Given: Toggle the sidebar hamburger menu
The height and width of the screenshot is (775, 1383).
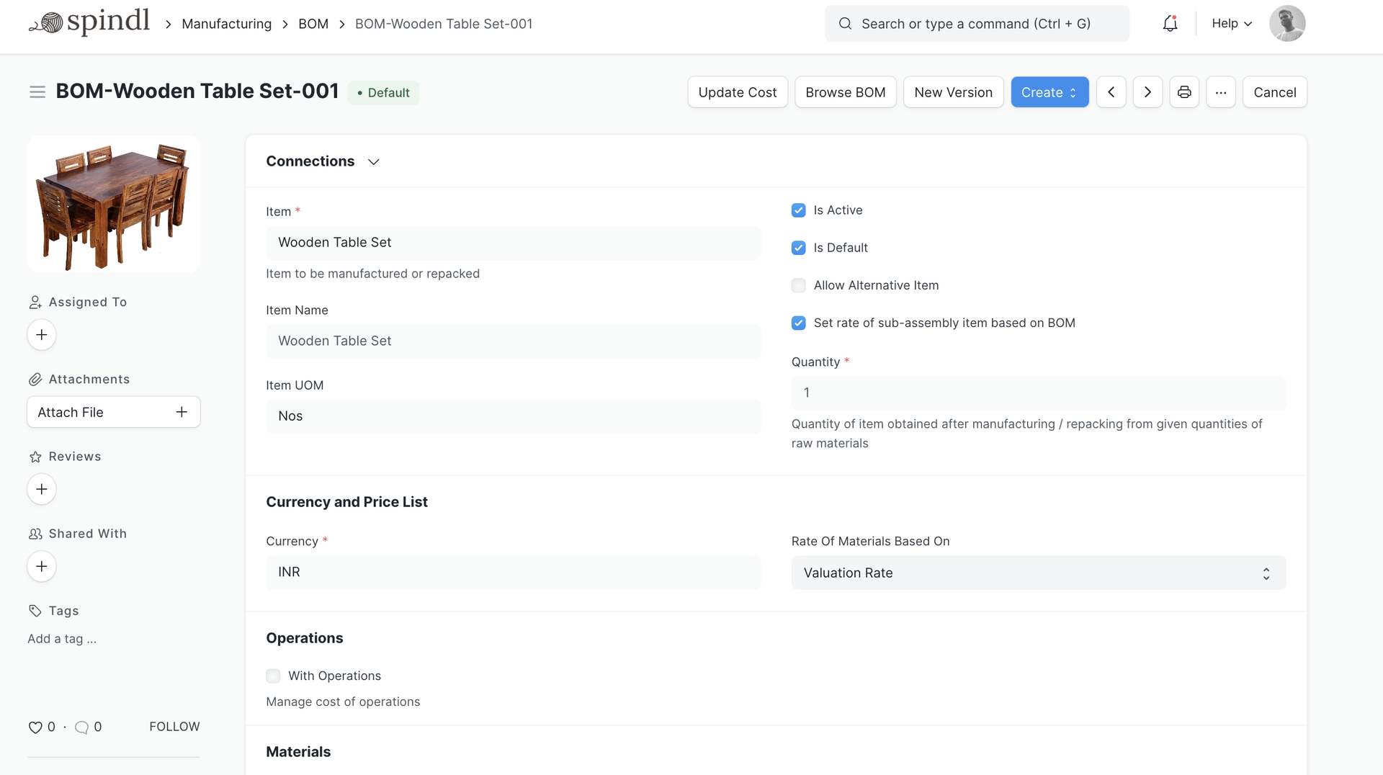Looking at the screenshot, I should point(37,92).
